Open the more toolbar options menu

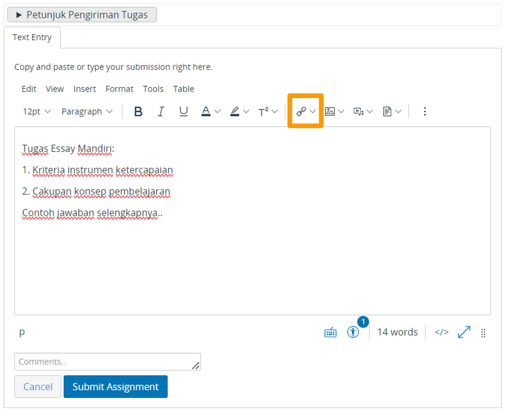coord(425,111)
